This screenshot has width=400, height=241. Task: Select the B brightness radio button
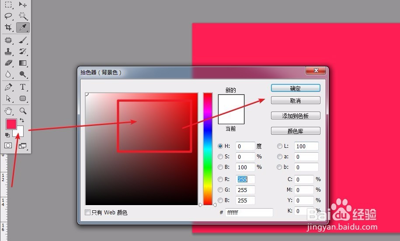tap(220, 167)
